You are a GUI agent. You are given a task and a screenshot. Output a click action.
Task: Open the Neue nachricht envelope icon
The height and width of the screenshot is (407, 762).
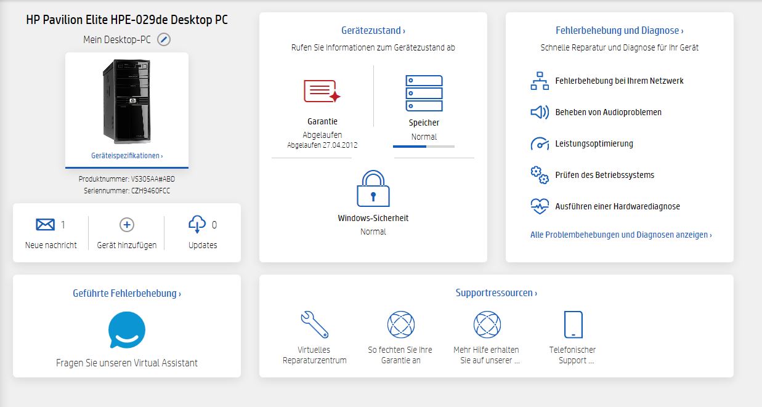[46, 225]
